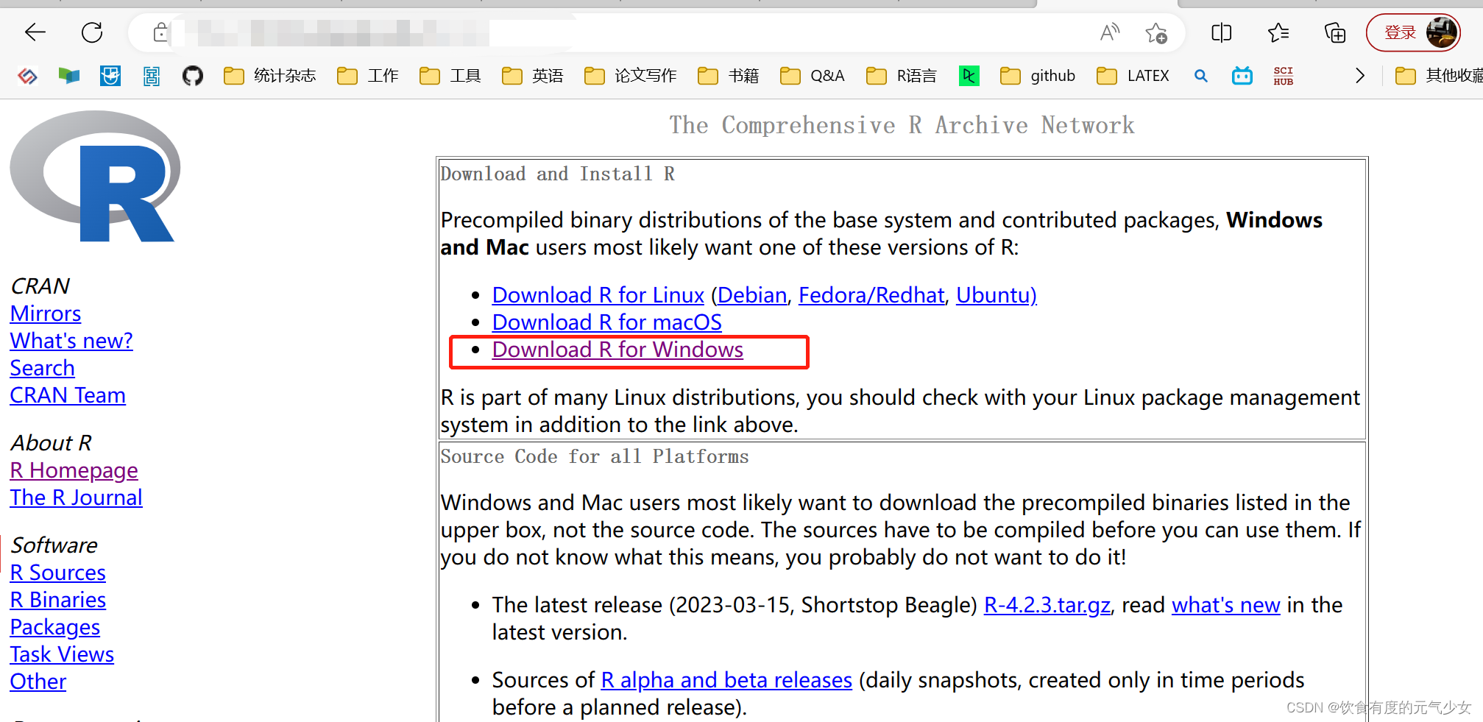Screen dimensions: 1483x722
Task: Open the Other sidebar link
Action: point(38,682)
